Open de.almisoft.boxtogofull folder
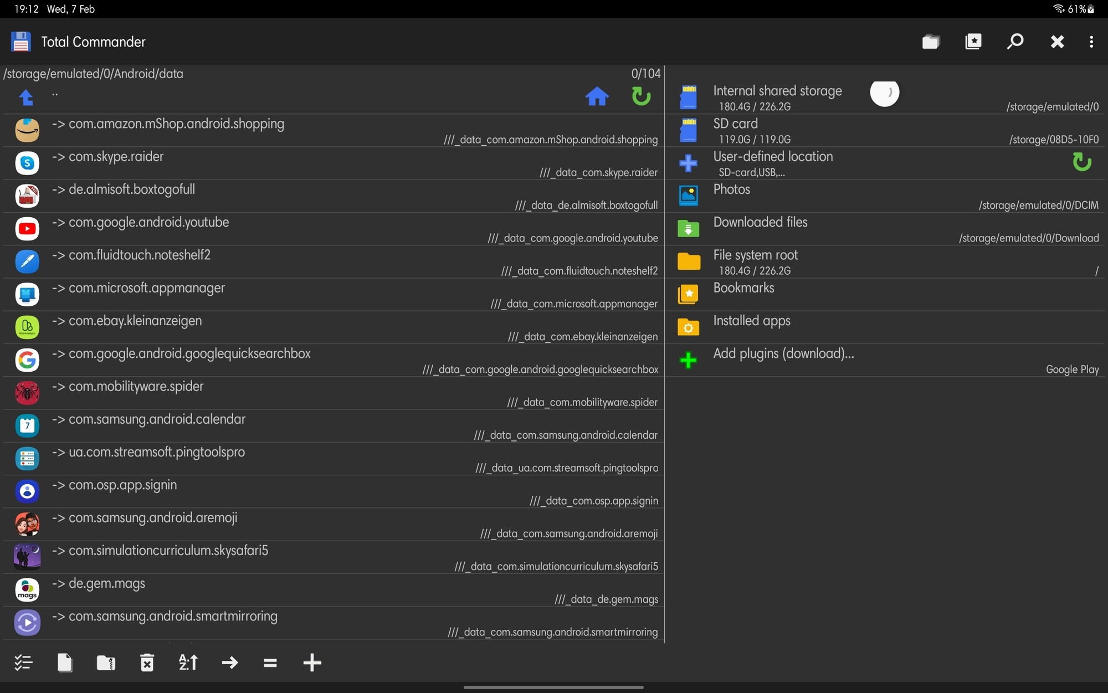The height and width of the screenshot is (693, 1108). 334,196
